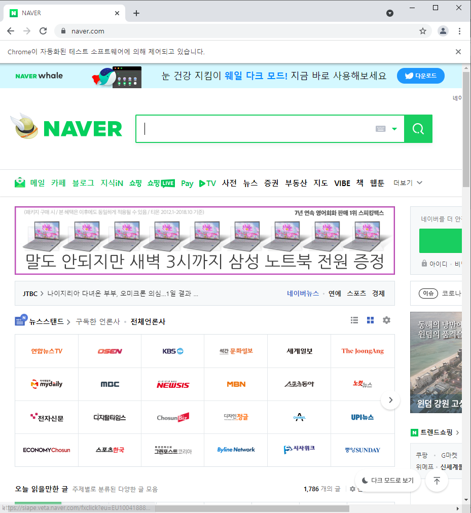The width and height of the screenshot is (471, 513).
Task: Click the horizontal scrollbar right arrow
Action: (458, 509)
